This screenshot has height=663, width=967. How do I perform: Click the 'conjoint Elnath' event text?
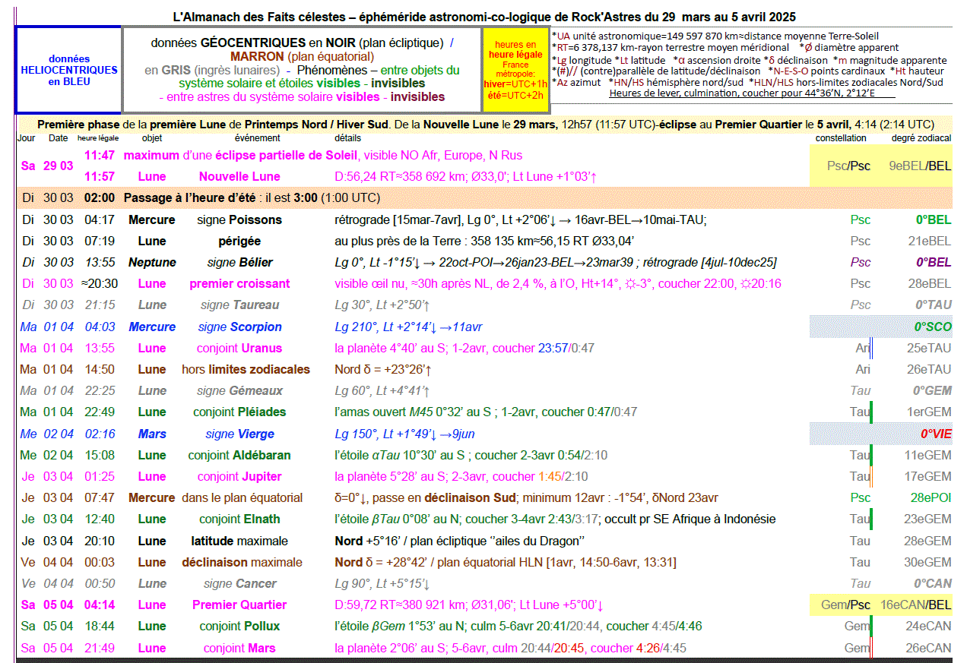click(239, 519)
